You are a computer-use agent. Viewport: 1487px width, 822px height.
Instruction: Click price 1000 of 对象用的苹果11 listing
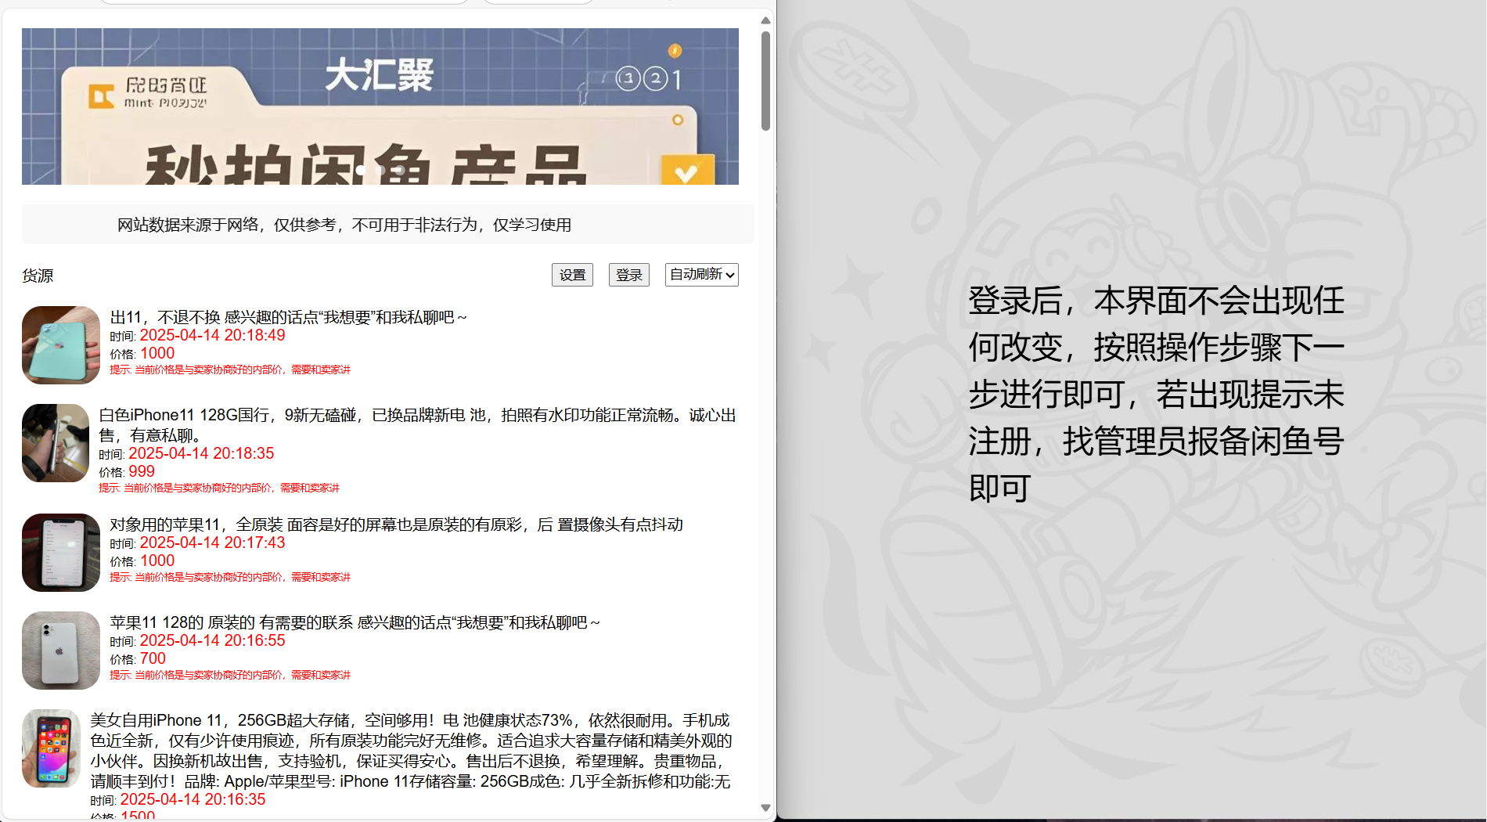[157, 561]
